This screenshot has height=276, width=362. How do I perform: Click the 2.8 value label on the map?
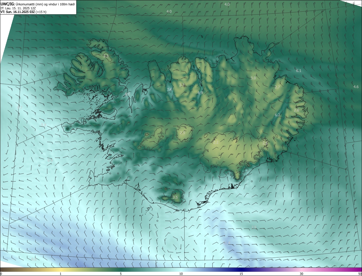pyautogui.click(x=296, y=110)
